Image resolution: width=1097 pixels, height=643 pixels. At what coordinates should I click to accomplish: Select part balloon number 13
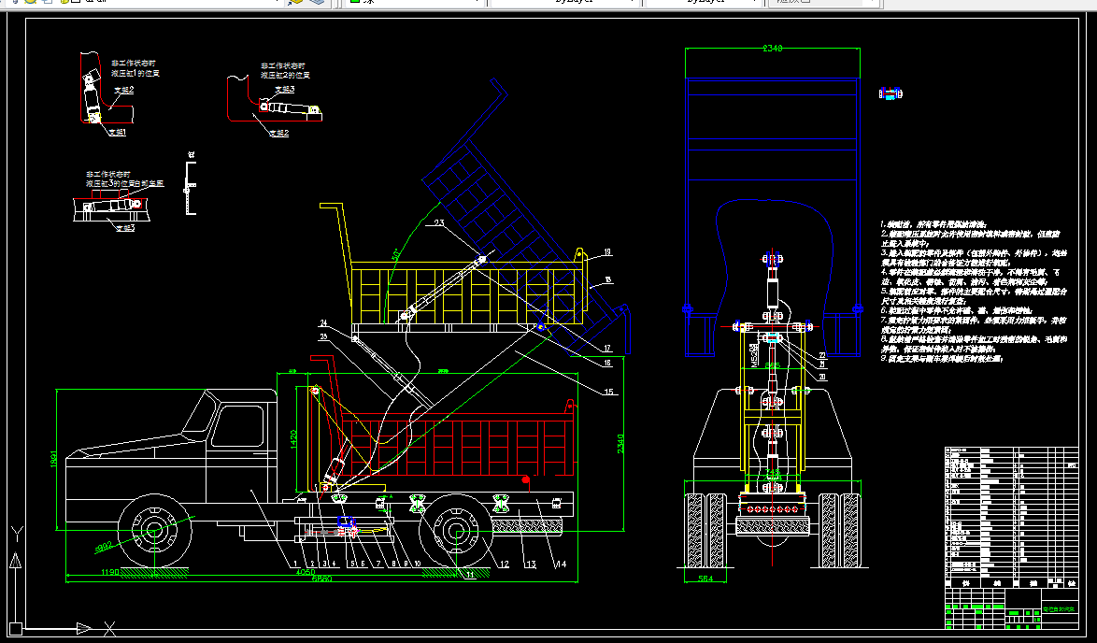click(532, 564)
